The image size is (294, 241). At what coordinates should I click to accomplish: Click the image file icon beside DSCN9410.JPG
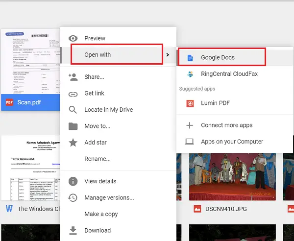click(x=197, y=209)
